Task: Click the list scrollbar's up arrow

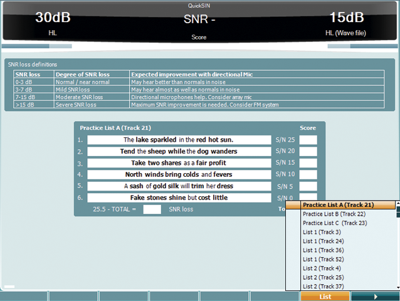Action: (397, 204)
